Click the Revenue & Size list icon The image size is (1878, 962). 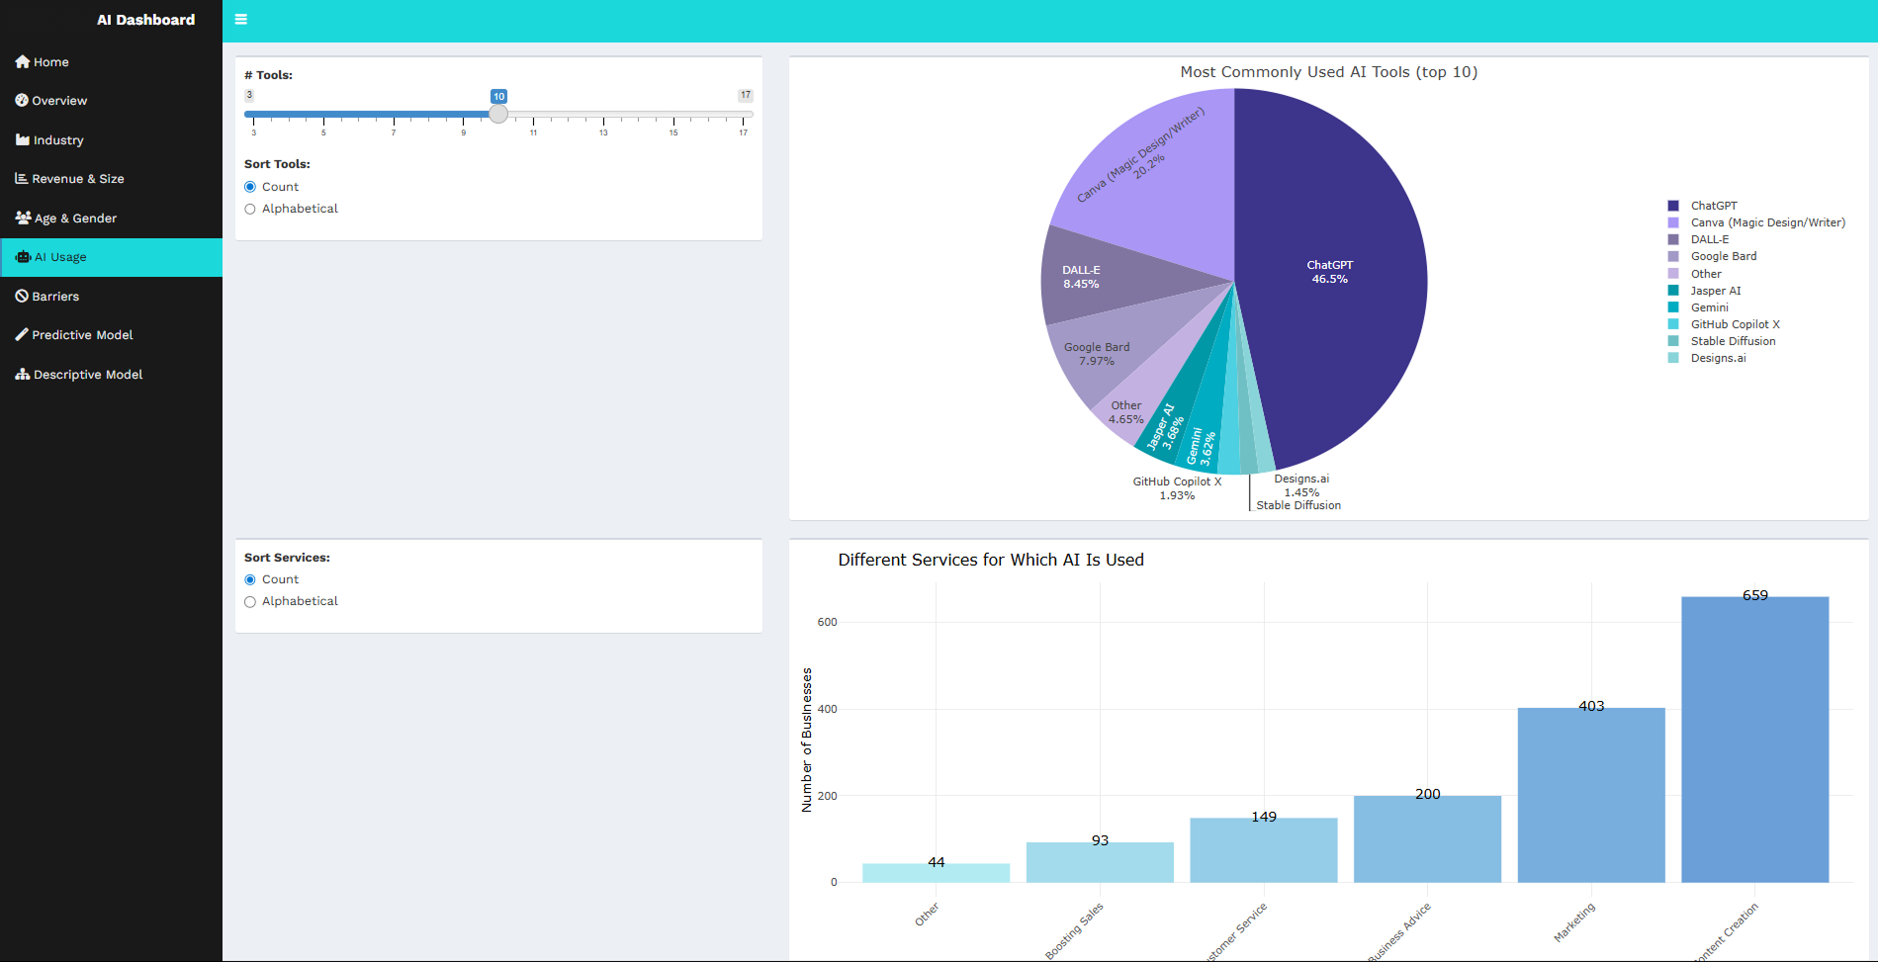coord(21,178)
